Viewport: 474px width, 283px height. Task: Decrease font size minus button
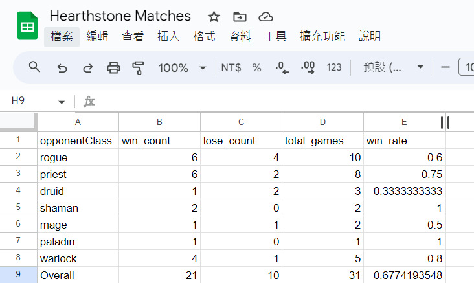click(x=445, y=67)
